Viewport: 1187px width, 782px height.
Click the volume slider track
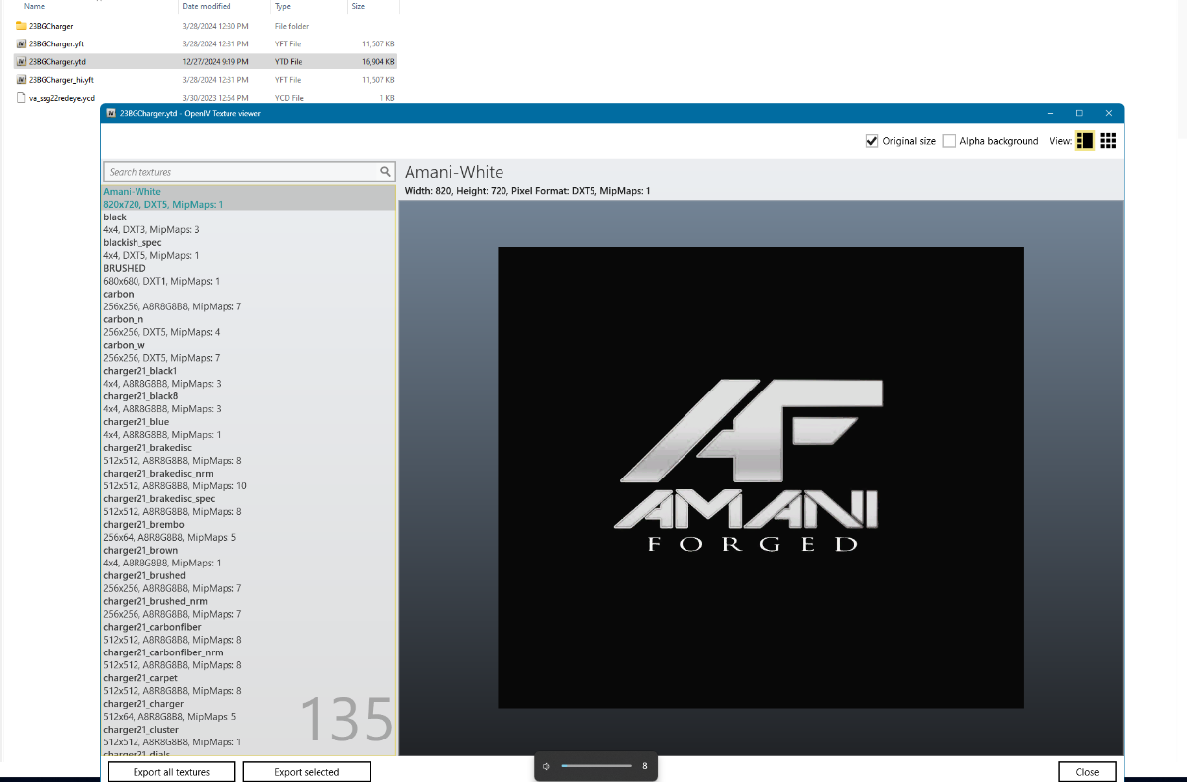(596, 766)
